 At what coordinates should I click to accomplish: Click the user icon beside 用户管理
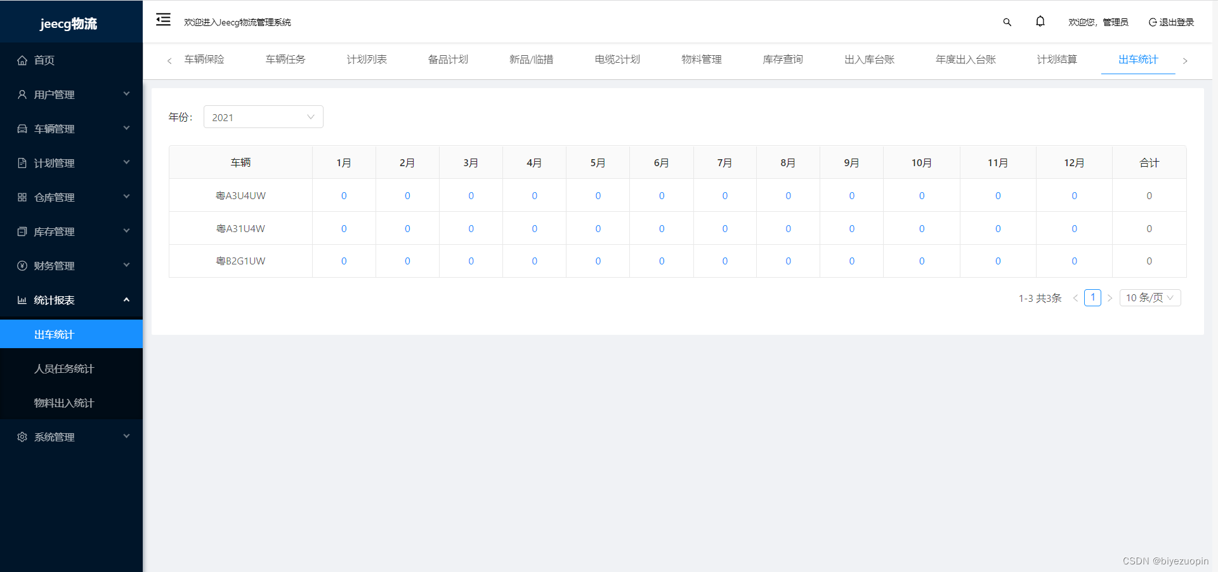click(x=22, y=94)
